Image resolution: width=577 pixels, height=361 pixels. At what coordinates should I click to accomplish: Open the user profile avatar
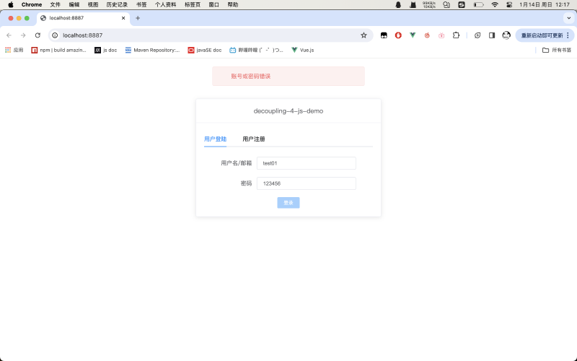[506, 35]
